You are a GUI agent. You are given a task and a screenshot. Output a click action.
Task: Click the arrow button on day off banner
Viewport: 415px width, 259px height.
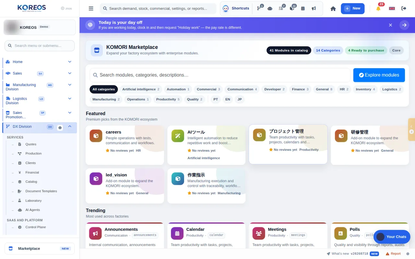[x=404, y=25]
